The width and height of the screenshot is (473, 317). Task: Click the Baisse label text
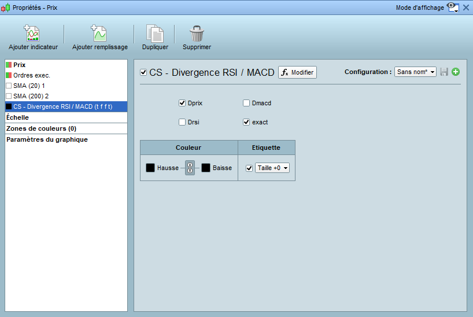click(x=222, y=168)
